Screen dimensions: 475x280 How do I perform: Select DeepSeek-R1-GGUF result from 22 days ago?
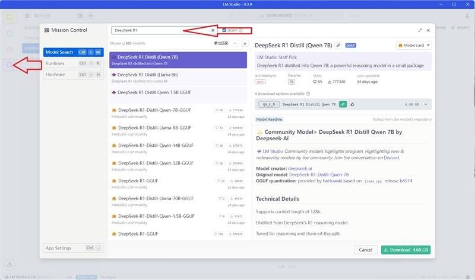[178, 184]
